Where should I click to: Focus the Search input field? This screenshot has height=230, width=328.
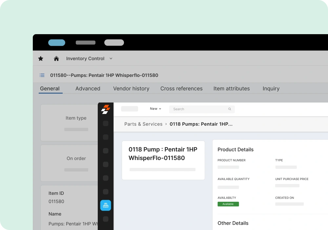point(198,109)
